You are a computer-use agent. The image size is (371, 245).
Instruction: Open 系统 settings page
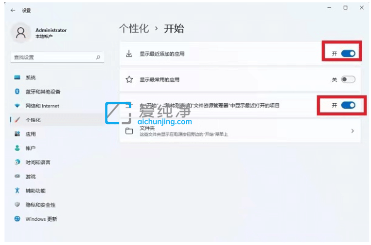(57, 77)
